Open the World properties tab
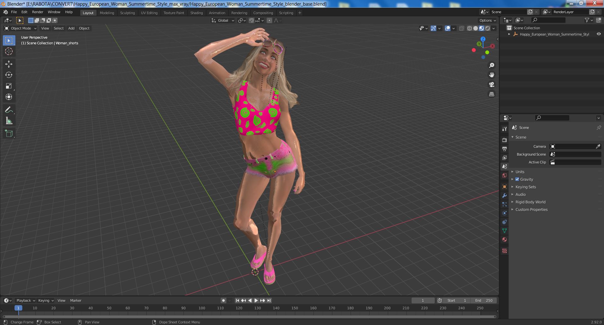The width and height of the screenshot is (604, 325). (505, 175)
